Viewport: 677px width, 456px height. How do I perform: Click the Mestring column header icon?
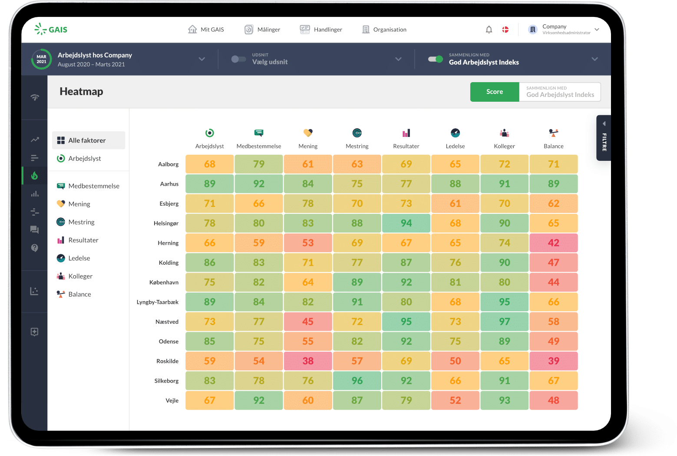click(357, 133)
